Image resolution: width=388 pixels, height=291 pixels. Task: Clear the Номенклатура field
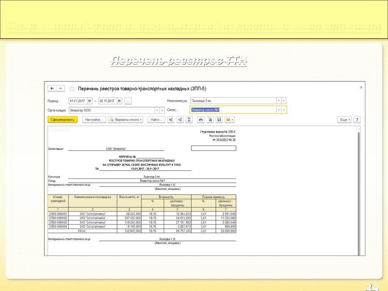click(283, 101)
